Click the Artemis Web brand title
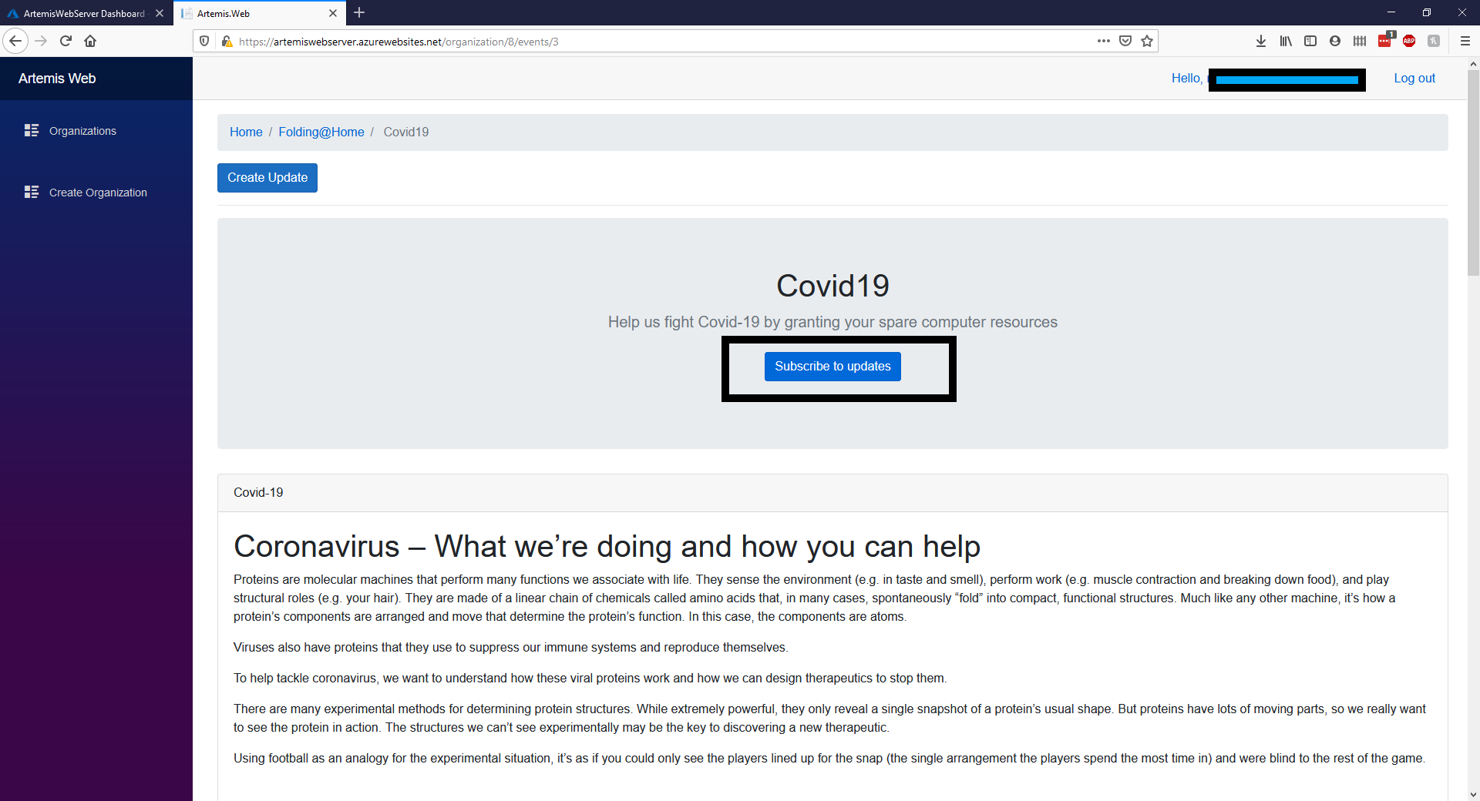 pos(57,79)
